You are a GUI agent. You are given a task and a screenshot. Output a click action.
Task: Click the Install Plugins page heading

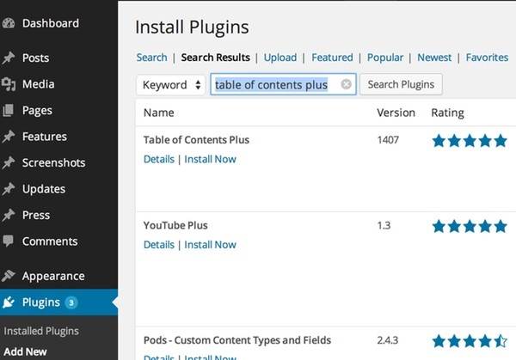192,27
